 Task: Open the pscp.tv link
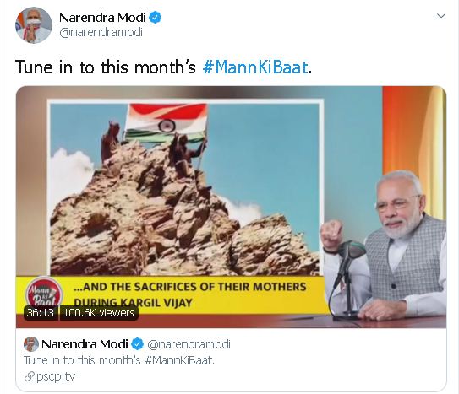[56, 377]
